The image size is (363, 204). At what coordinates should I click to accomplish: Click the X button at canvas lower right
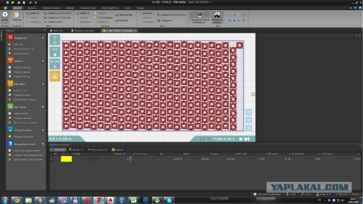point(248,128)
